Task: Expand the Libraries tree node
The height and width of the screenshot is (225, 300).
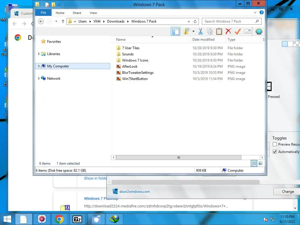Action: coord(39,54)
